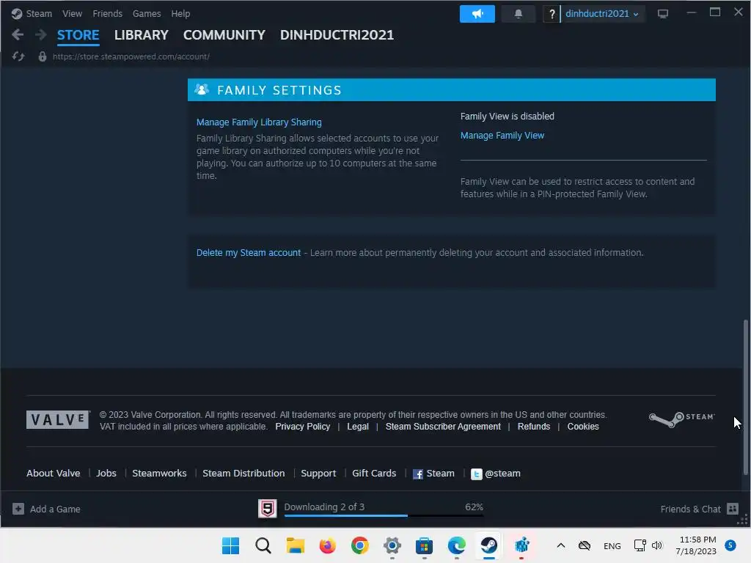The height and width of the screenshot is (563, 751).
Task: Click Manage Family Library Sharing link
Action: pyautogui.click(x=259, y=122)
